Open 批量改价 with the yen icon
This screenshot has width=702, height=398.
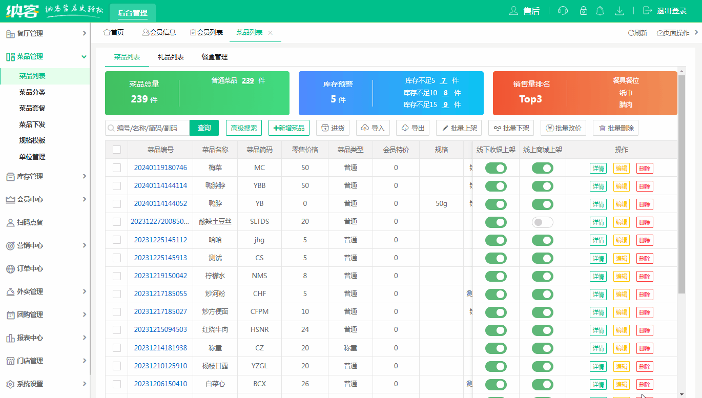[x=563, y=128]
